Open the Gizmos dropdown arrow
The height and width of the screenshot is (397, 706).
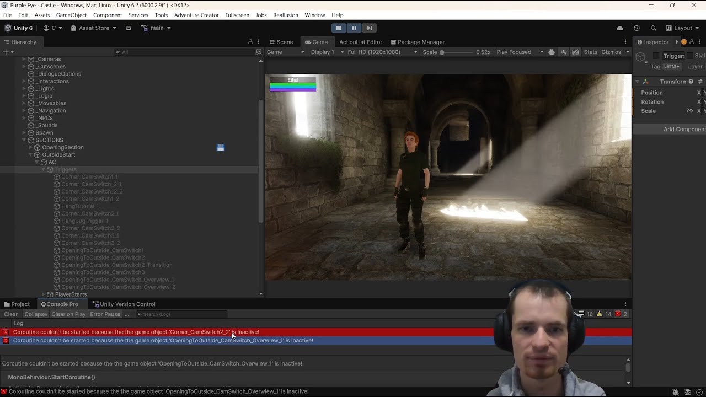(627, 52)
